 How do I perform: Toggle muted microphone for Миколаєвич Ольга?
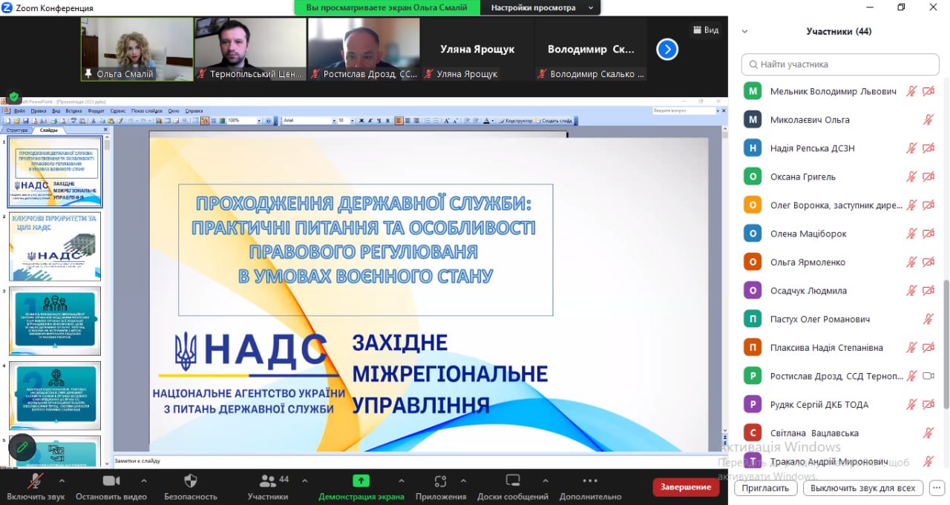928,119
